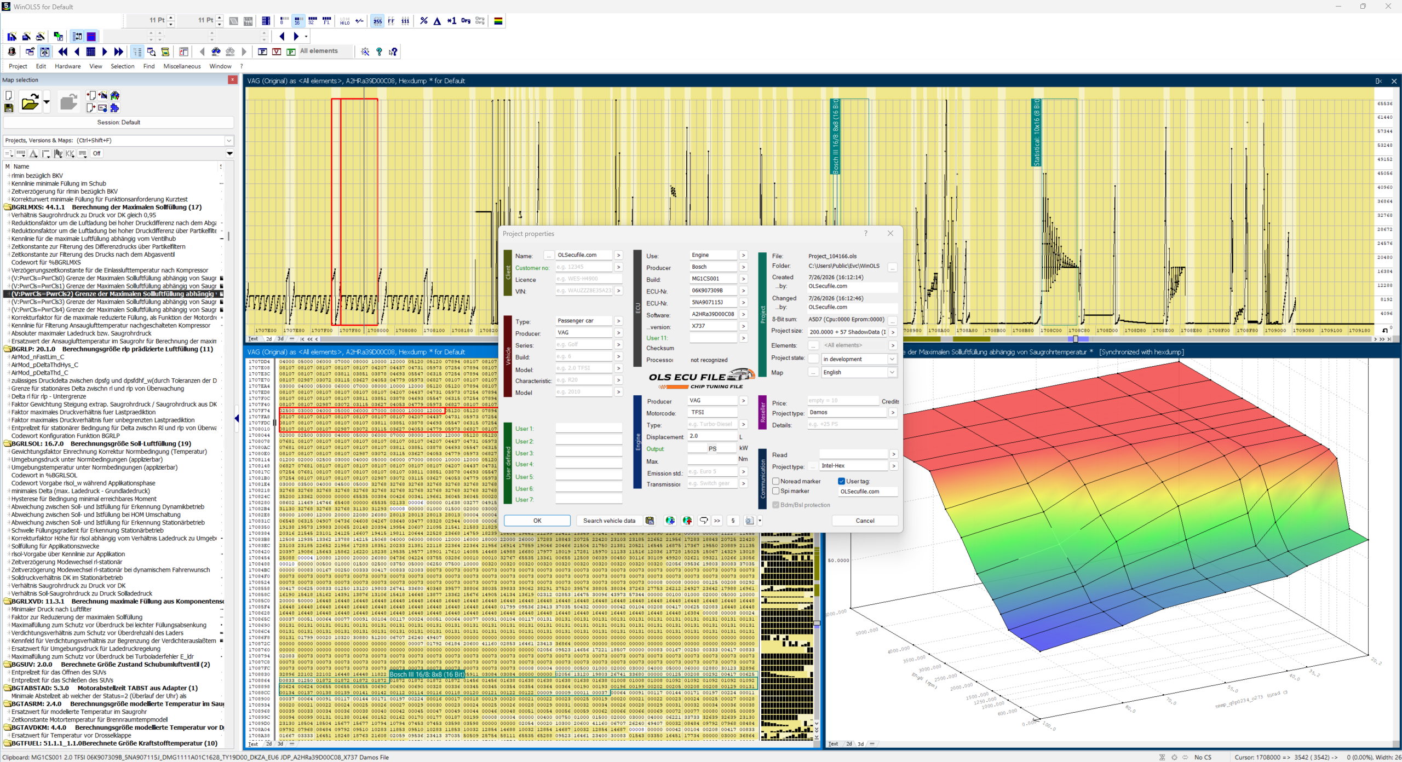The height and width of the screenshot is (762, 1402).
Task: Open the Miscellaneous menu
Action: [x=182, y=66]
